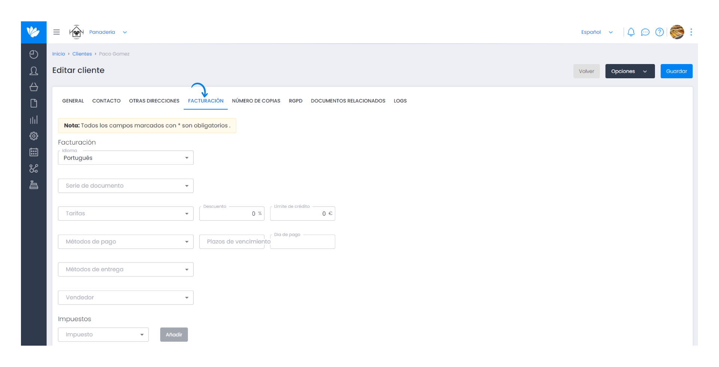Expand the Panadería company dropdown
Image resolution: width=719 pixels, height=367 pixels.
click(108, 32)
